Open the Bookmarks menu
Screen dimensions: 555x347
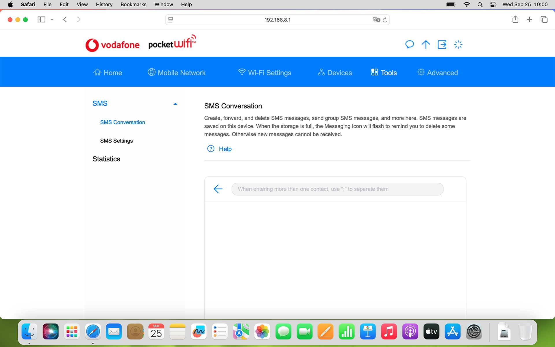click(x=133, y=4)
